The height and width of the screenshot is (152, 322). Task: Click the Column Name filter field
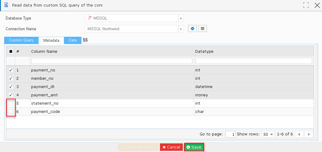(112, 61)
